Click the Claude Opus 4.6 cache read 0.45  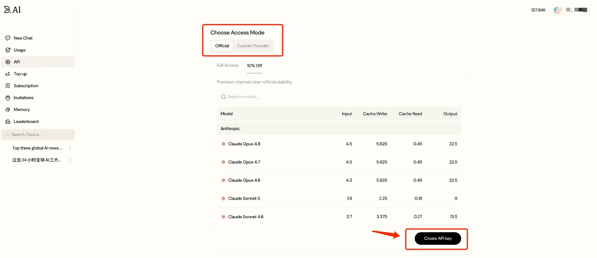(418, 180)
